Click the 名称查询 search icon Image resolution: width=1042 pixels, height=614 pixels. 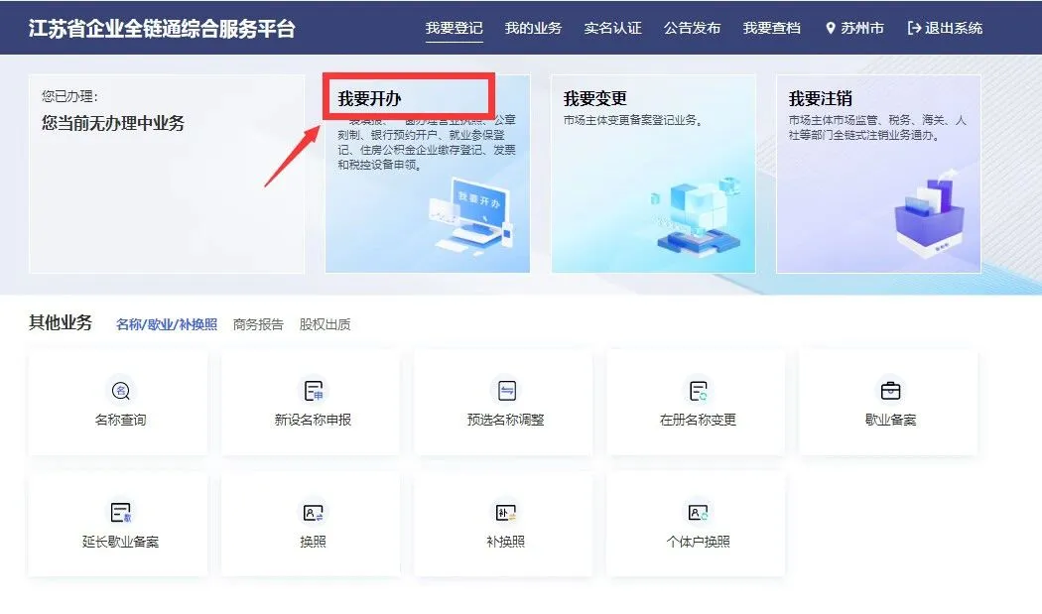click(x=120, y=390)
